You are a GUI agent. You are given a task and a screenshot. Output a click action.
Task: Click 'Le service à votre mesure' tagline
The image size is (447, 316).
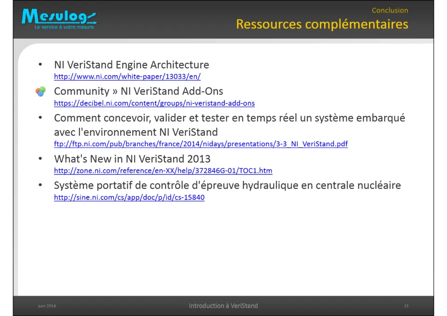pyautogui.click(x=64, y=27)
